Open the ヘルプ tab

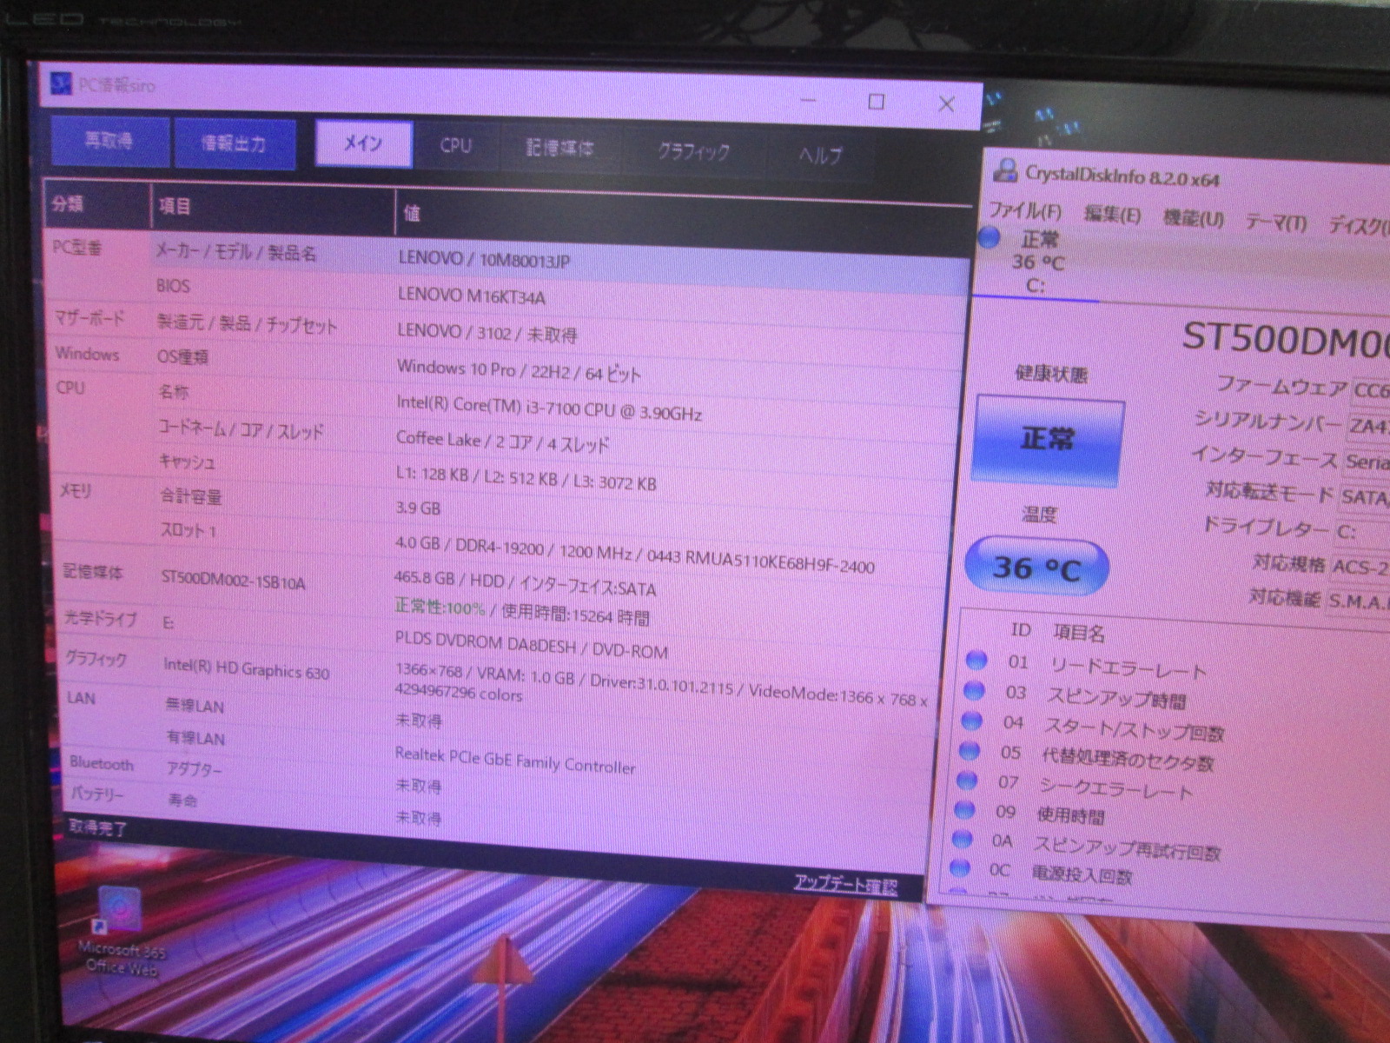pyautogui.click(x=820, y=156)
